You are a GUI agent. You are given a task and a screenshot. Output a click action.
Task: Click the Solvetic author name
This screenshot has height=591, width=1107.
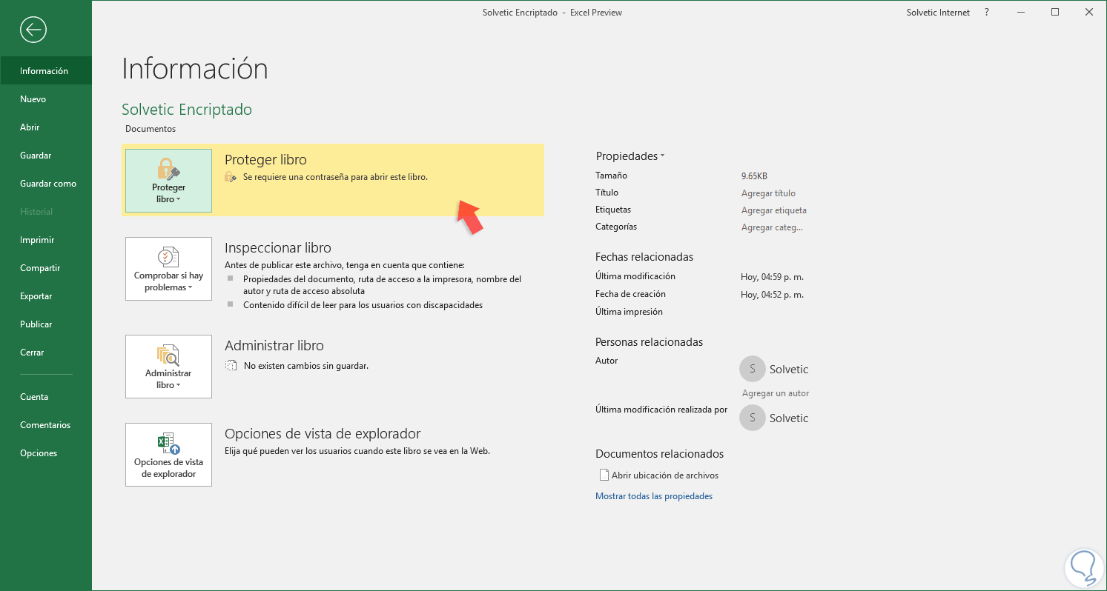pyautogui.click(x=789, y=370)
